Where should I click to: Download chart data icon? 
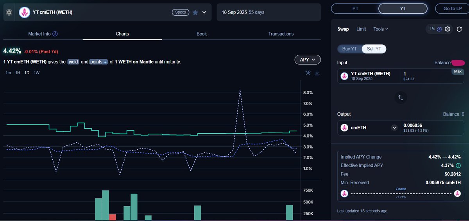tap(317, 73)
